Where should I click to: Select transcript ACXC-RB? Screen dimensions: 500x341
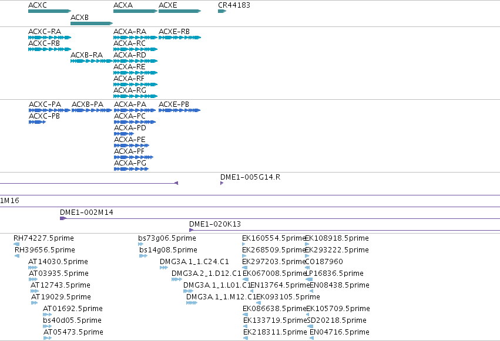[x=49, y=49]
